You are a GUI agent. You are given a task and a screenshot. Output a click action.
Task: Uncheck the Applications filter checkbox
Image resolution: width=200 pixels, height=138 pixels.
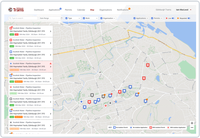[x=134, y=18]
